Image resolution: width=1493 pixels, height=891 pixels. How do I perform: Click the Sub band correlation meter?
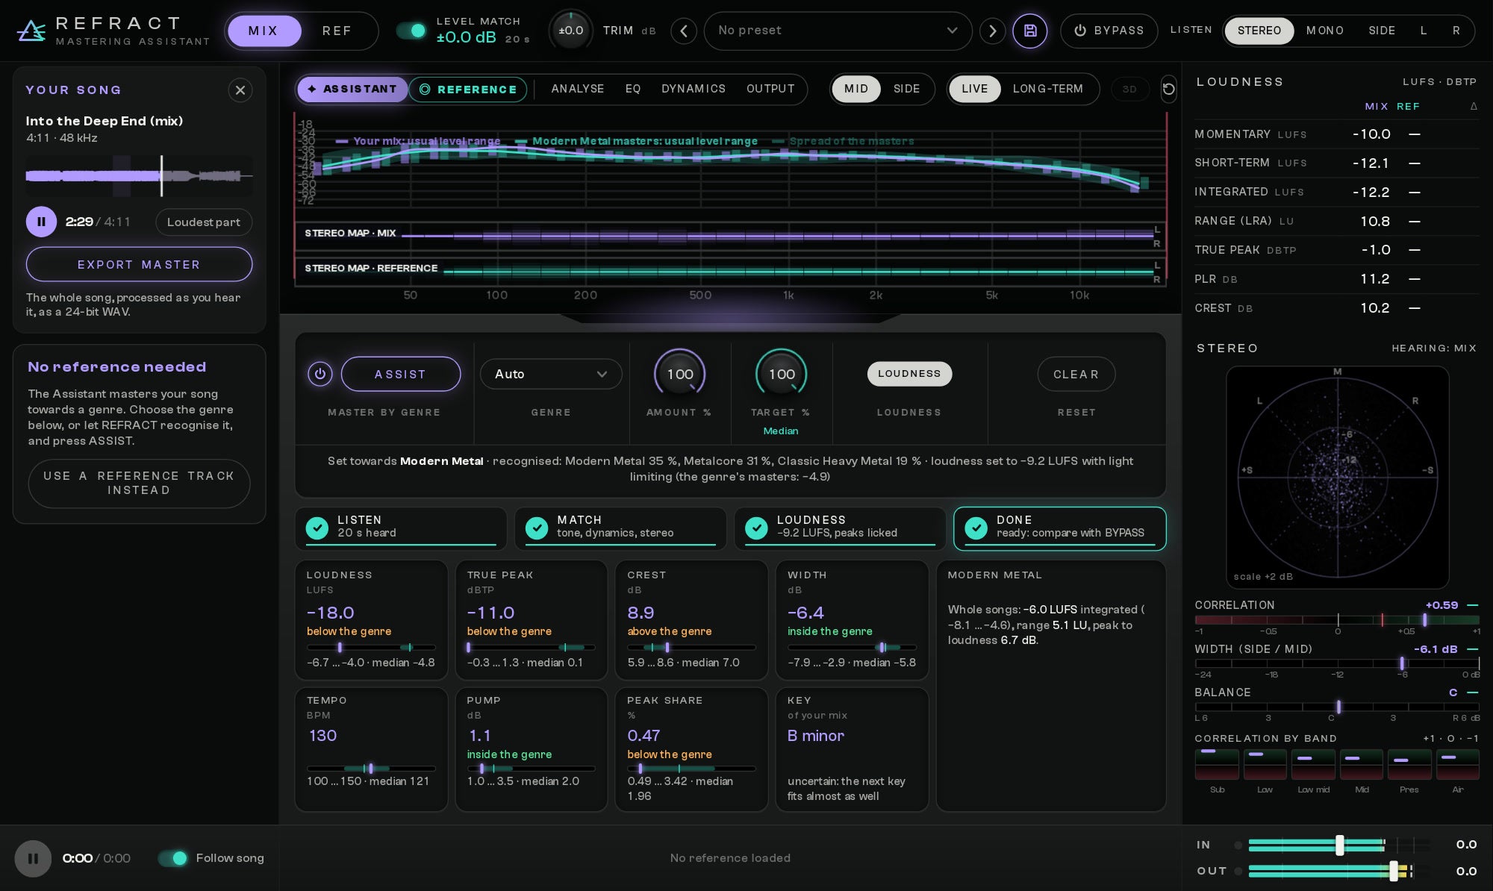click(1217, 764)
